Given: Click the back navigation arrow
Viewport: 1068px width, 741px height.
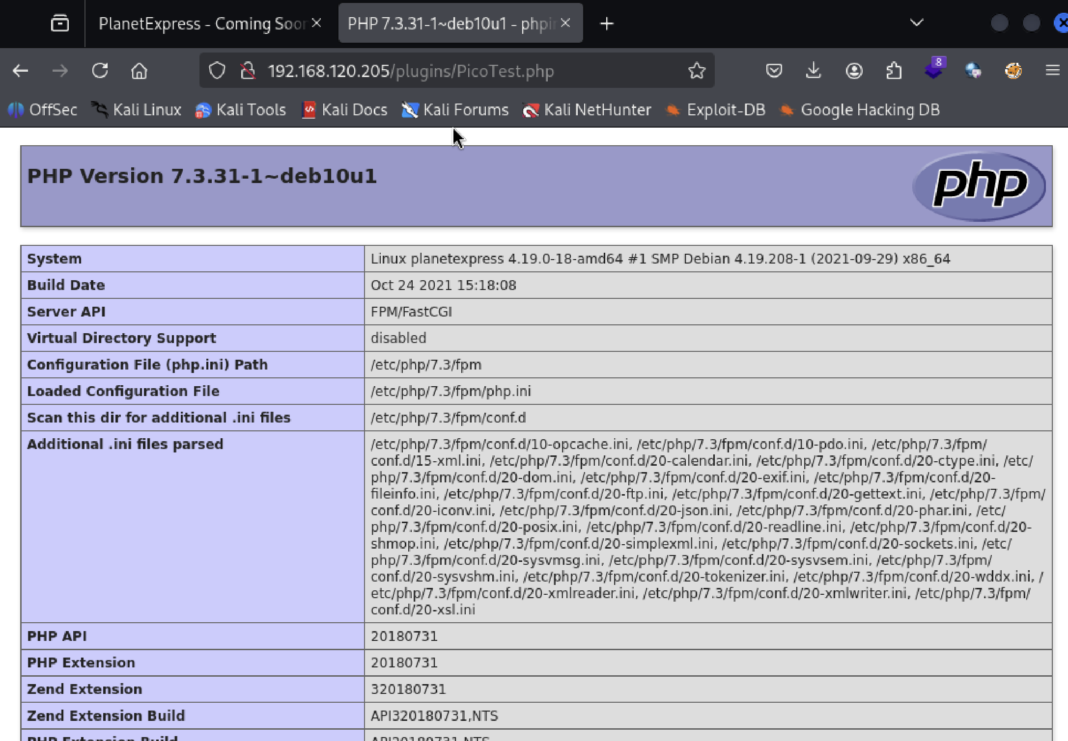Looking at the screenshot, I should 20,71.
